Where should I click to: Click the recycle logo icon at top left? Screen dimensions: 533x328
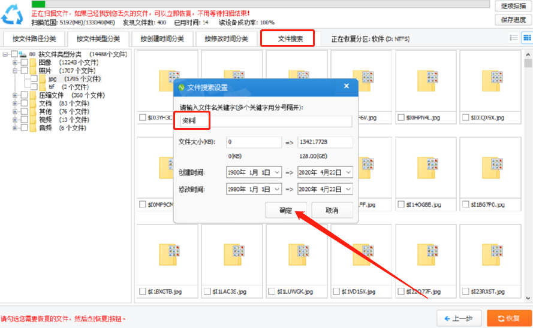[12, 14]
